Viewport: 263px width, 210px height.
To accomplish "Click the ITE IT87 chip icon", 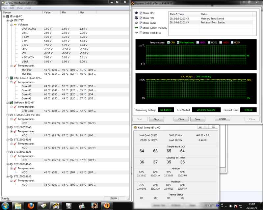I will pos(12,20).
